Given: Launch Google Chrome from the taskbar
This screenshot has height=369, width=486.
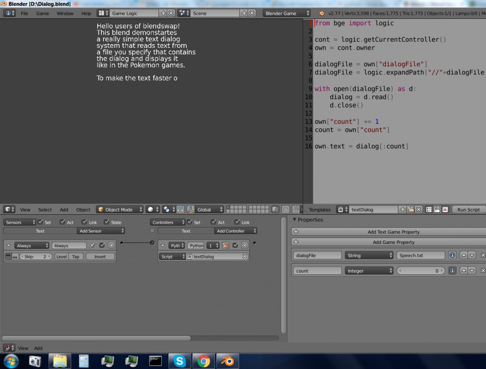Looking at the screenshot, I should (x=203, y=361).
